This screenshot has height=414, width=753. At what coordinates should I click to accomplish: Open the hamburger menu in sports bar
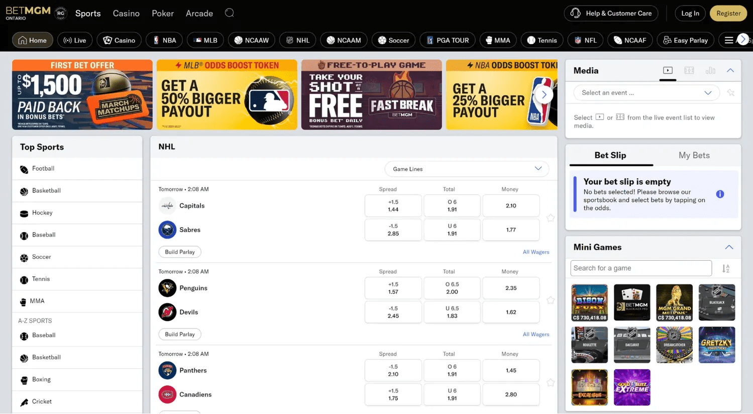729,40
